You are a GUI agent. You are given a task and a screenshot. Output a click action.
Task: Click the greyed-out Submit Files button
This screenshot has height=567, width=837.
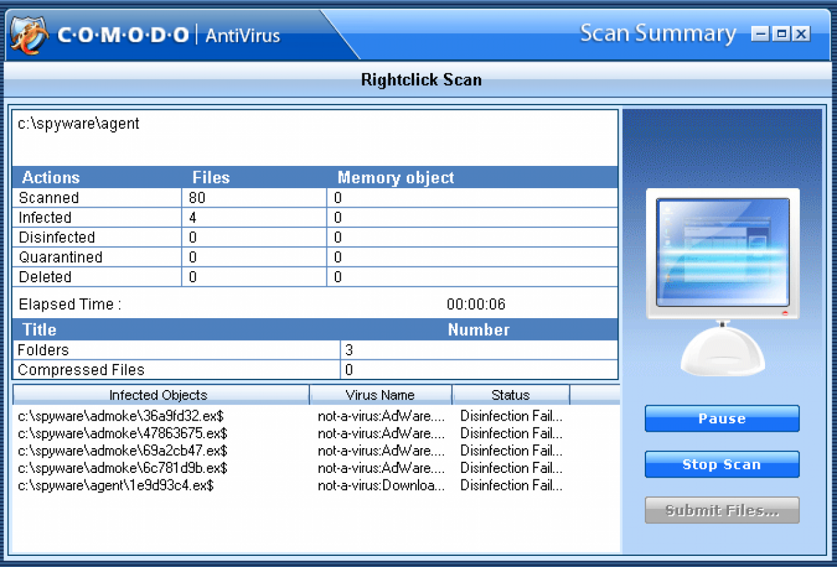click(722, 510)
